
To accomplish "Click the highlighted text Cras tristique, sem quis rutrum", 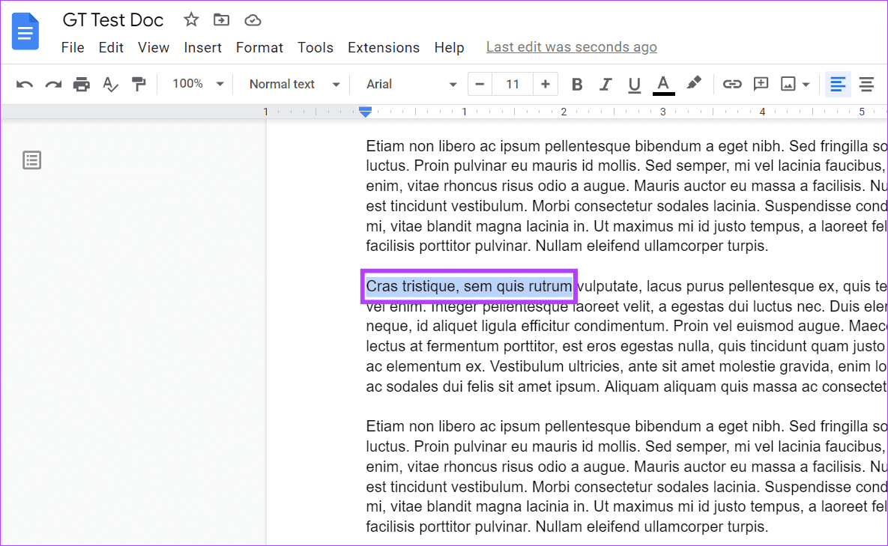I will [x=469, y=286].
